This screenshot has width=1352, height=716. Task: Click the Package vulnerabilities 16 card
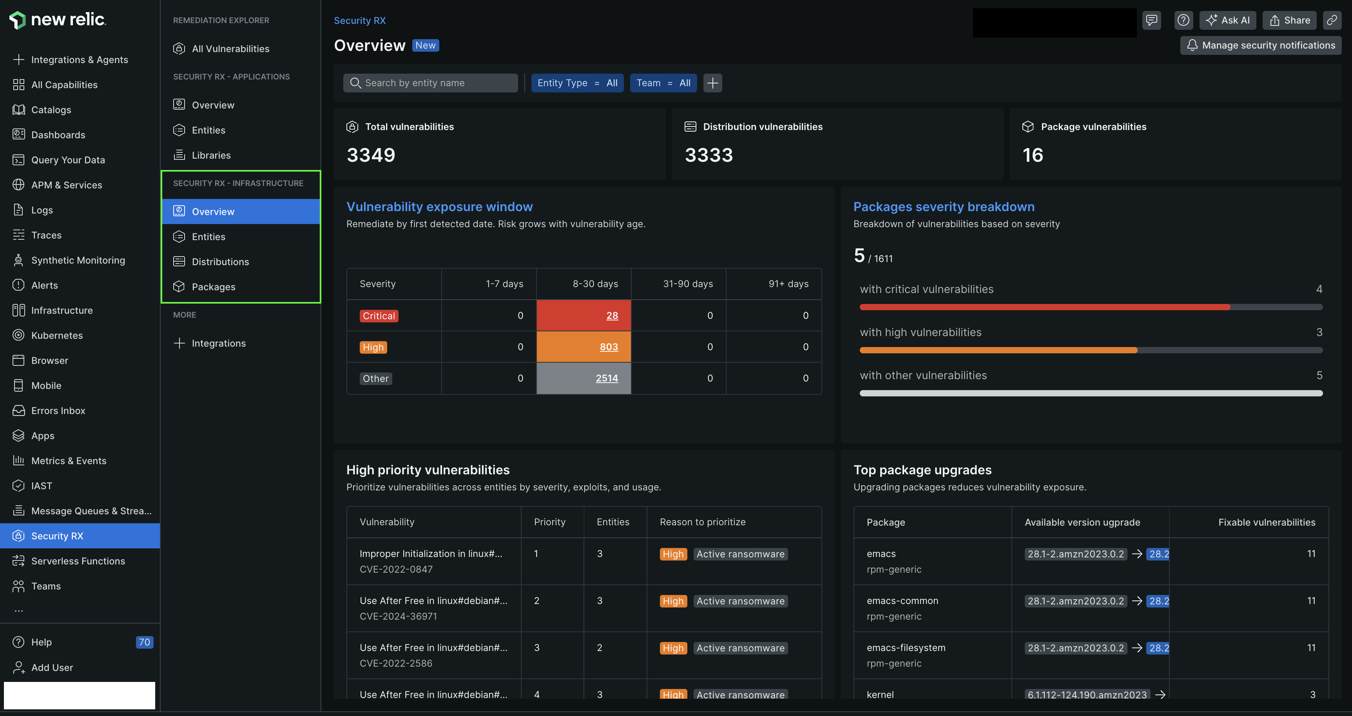1175,144
